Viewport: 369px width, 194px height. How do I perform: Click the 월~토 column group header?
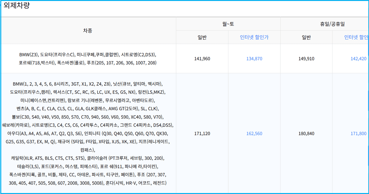228,24
